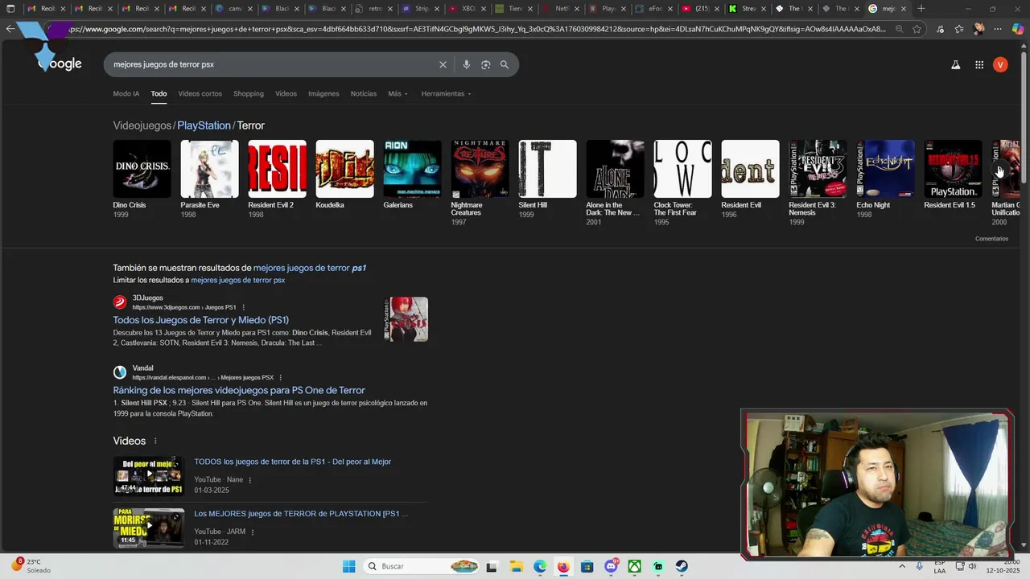Open the 3DJuegos result cover thumbnail
The image size is (1030, 579).
(406, 319)
